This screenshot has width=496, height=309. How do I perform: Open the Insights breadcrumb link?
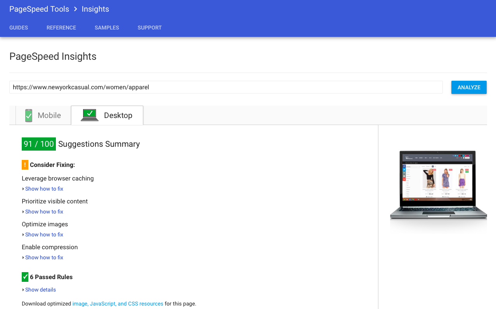pos(95,9)
